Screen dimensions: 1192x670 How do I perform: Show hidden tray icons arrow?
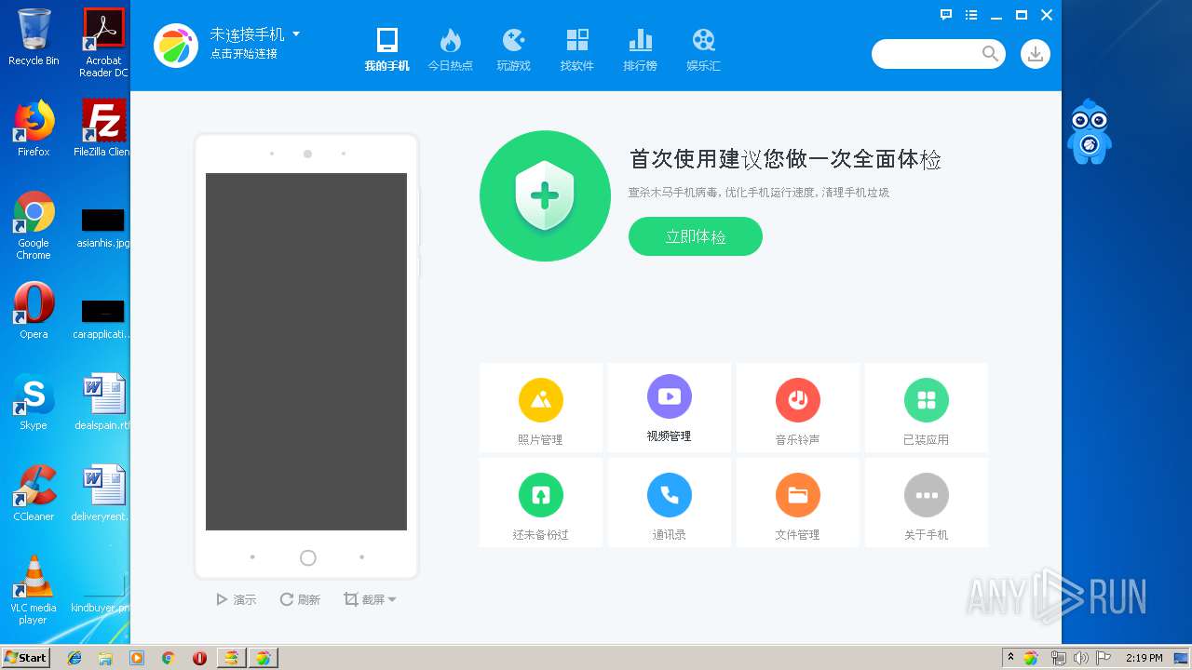(x=1010, y=658)
